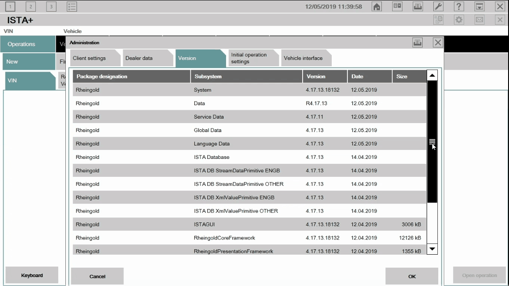Image resolution: width=509 pixels, height=286 pixels.
Task: Print from the Administration dialog printer icon
Action: 417,43
